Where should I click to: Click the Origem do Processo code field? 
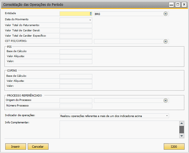pos(76,100)
